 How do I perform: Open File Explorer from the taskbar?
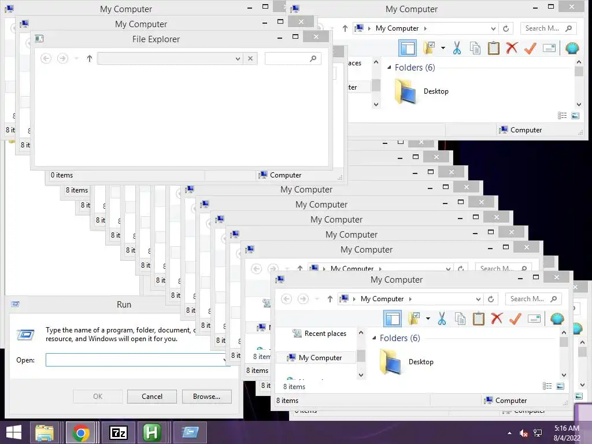coord(45,432)
